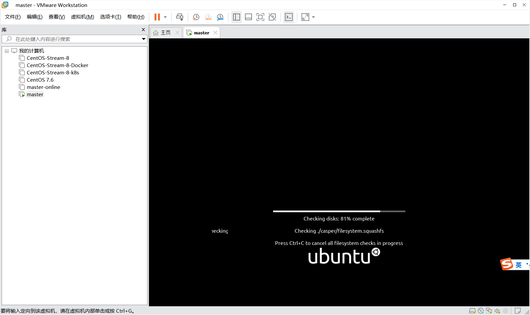Image resolution: width=530 pixels, height=315 pixels.
Task: Select CentOS-Stream-8 virtual machine
Action: click(48, 58)
